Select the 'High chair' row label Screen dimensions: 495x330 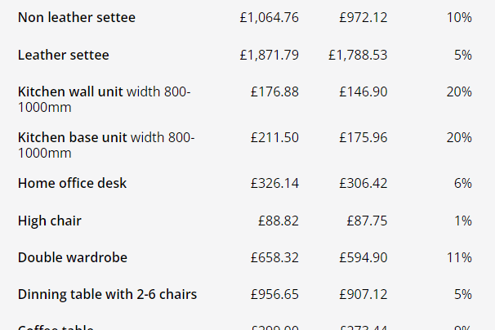[x=50, y=221]
